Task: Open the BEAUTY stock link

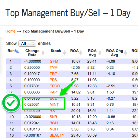Action: pyautogui.click(x=57, y=135)
